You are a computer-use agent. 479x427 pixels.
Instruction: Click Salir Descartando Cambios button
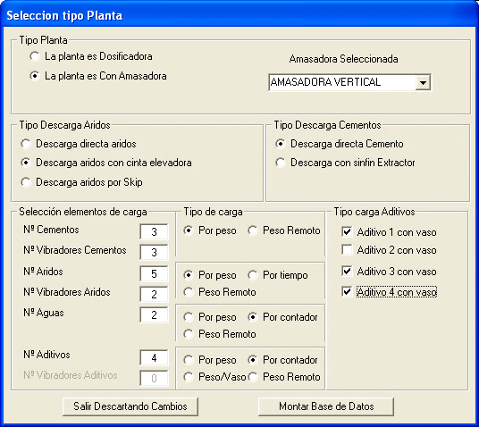[130, 406]
